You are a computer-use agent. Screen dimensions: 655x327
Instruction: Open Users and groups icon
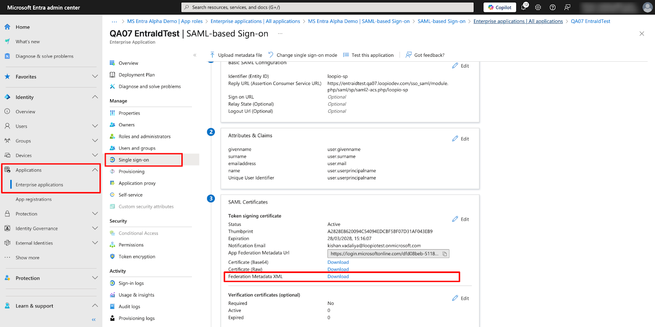pos(112,148)
